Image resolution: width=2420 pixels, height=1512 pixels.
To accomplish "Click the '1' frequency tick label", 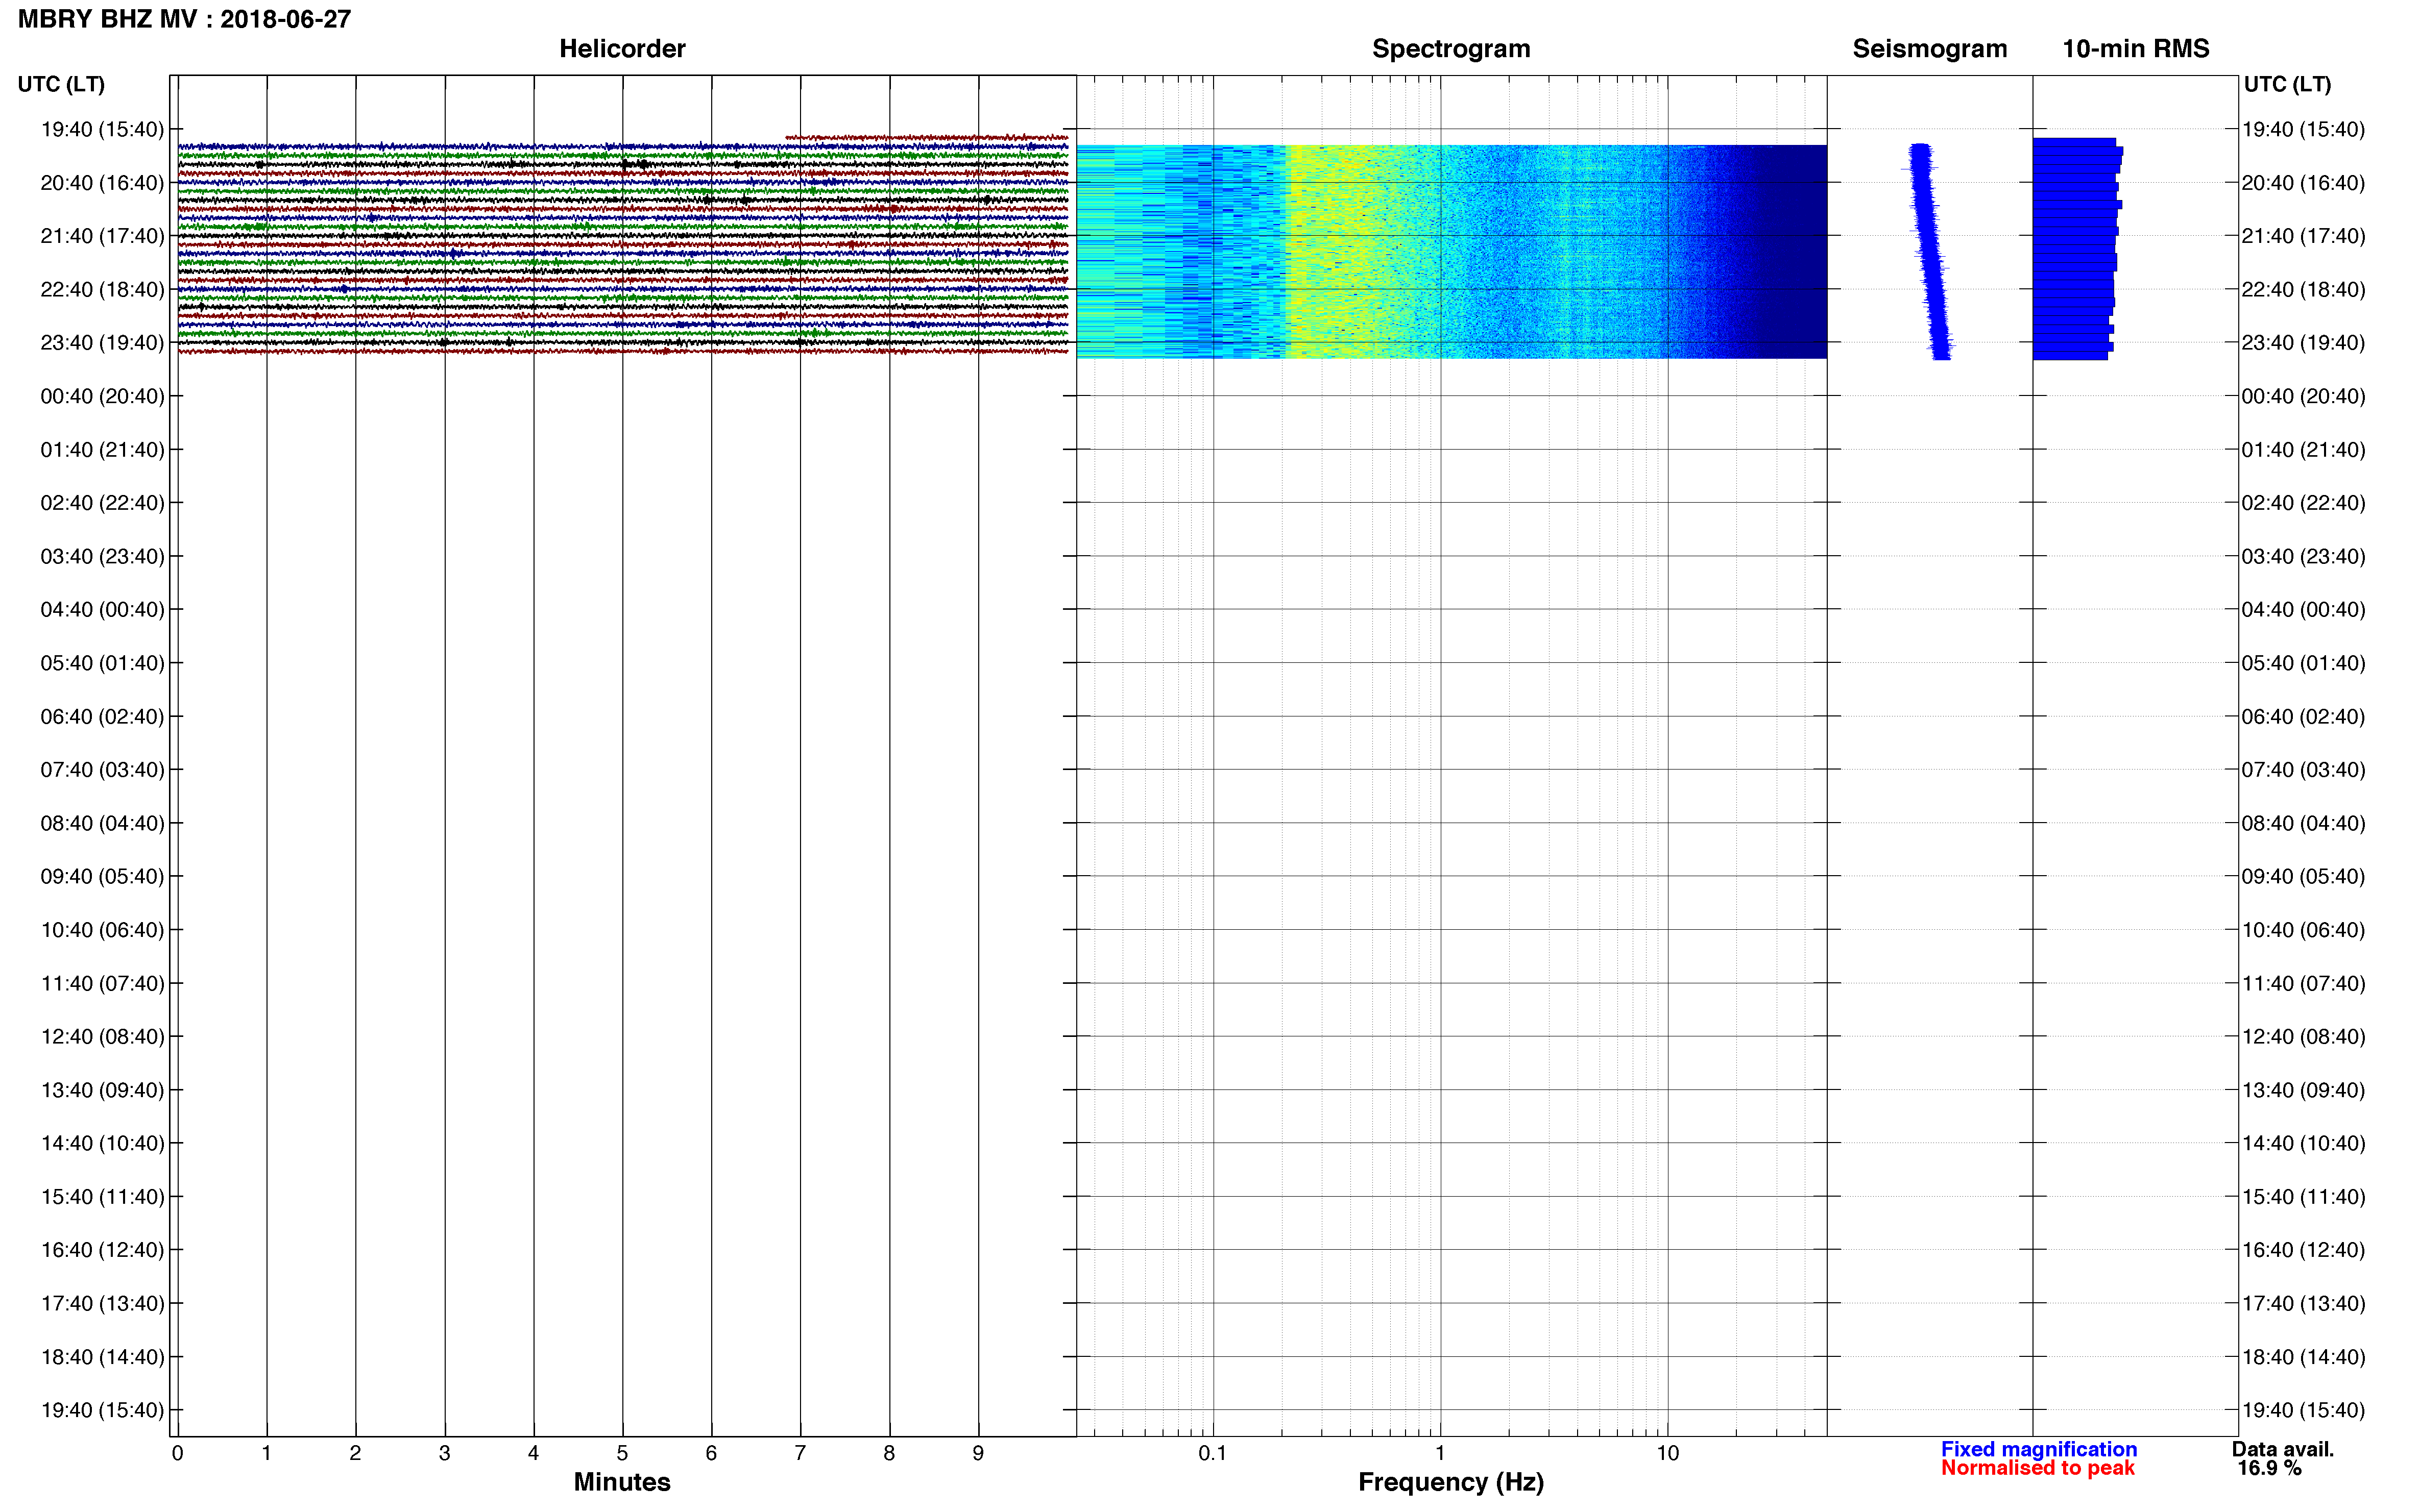I will [x=1440, y=1453].
